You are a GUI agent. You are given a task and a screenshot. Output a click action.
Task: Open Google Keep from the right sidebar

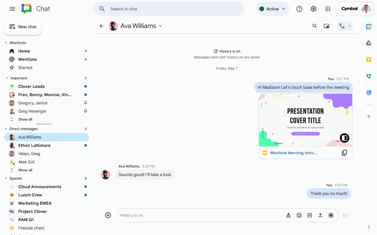(369, 59)
